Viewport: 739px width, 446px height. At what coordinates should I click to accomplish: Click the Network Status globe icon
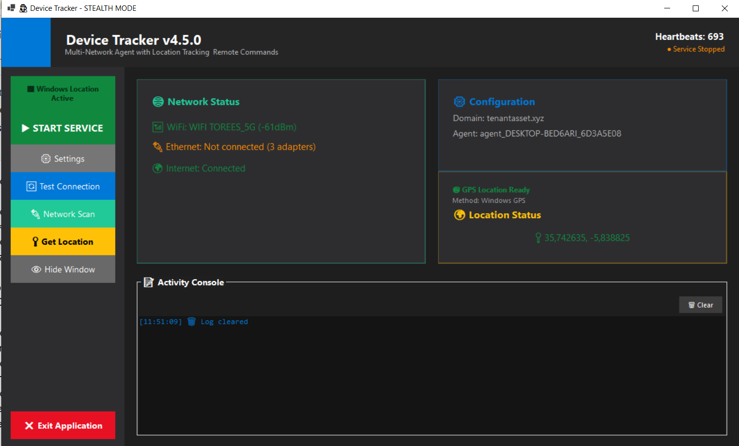pyautogui.click(x=158, y=101)
